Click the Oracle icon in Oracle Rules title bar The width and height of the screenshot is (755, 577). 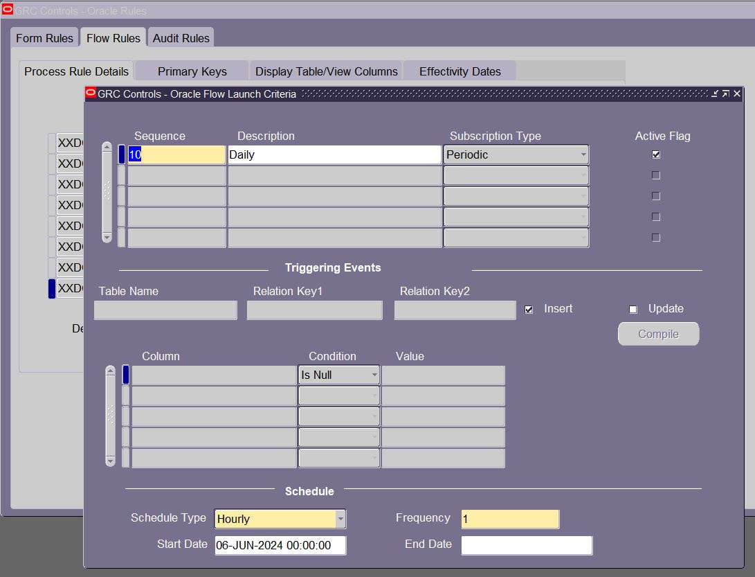tap(8, 10)
